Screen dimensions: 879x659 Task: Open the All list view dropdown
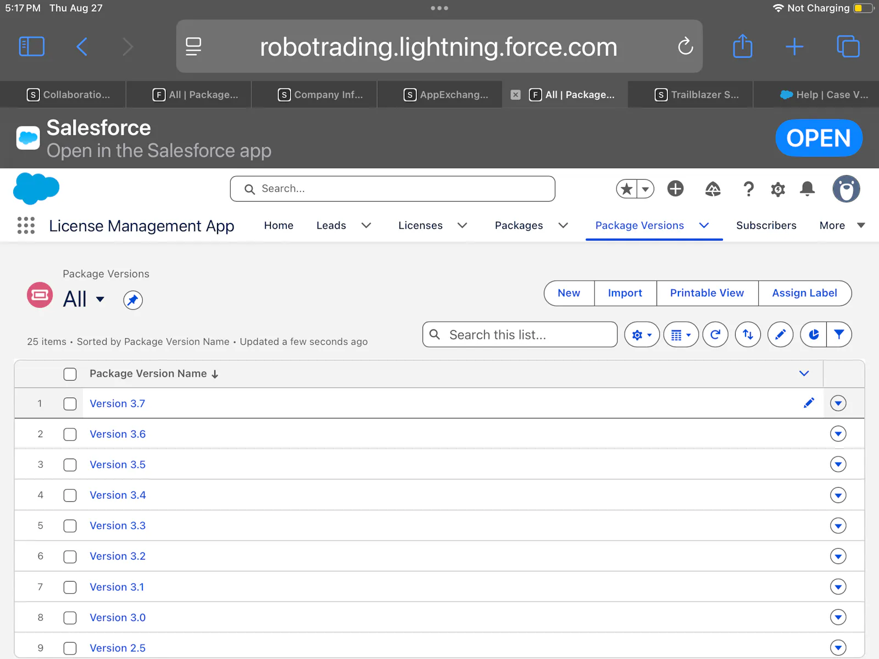100,299
